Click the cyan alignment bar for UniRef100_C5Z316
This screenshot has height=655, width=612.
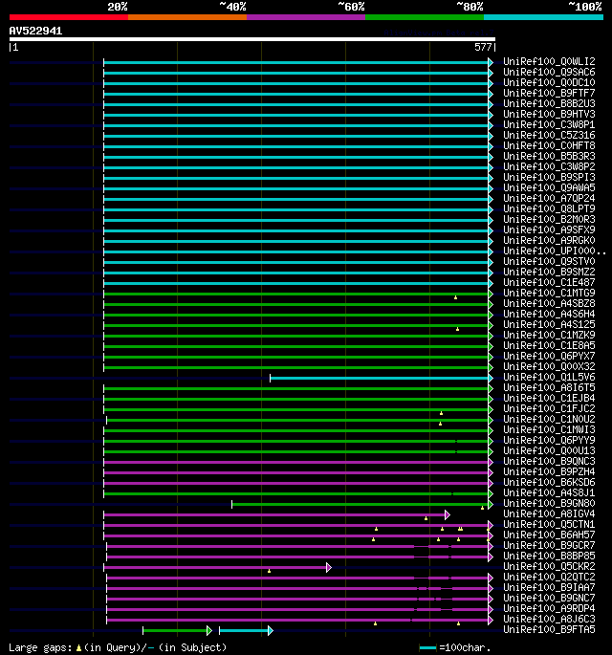point(295,136)
